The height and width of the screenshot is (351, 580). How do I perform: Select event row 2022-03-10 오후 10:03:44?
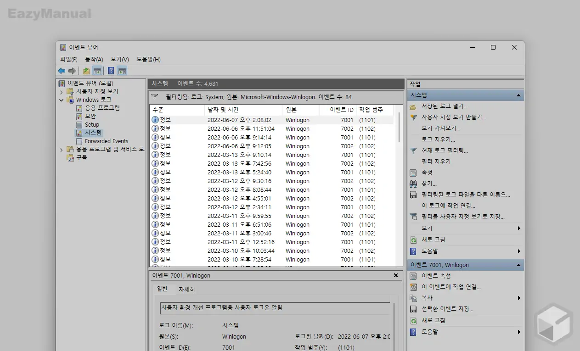pyautogui.click(x=271, y=251)
